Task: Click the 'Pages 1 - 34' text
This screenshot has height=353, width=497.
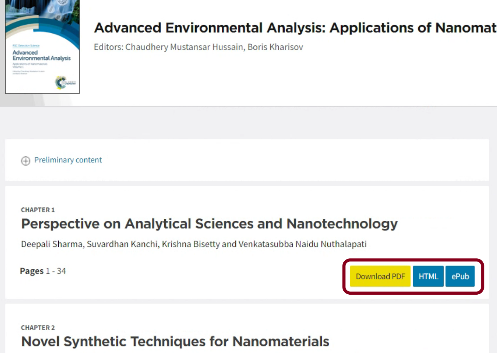Action: 43,271
